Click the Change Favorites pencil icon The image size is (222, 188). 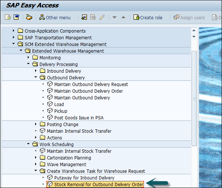tap(102, 17)
